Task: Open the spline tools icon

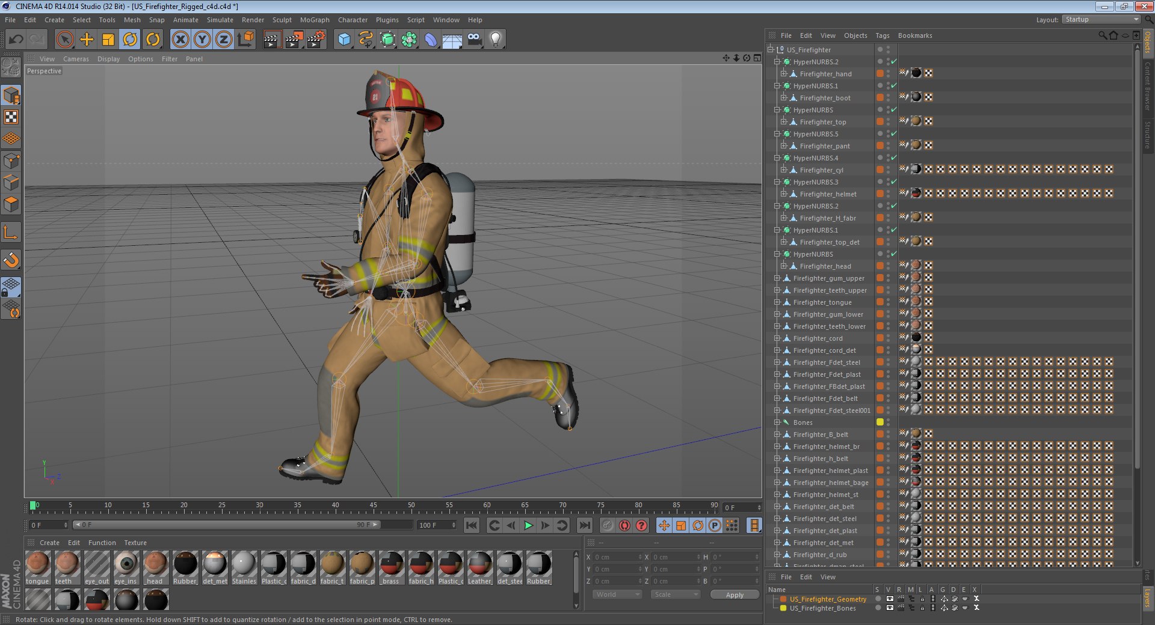Action: click(366, 40)
